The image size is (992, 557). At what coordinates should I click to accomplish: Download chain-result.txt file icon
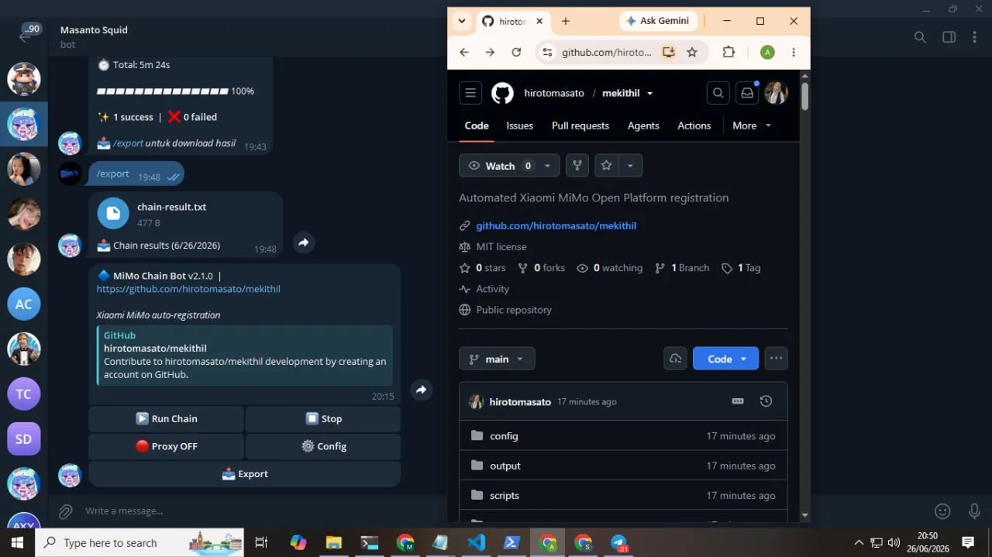[113, 213]
